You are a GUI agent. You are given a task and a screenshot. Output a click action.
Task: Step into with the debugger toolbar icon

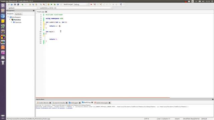[x=101, y=4]
